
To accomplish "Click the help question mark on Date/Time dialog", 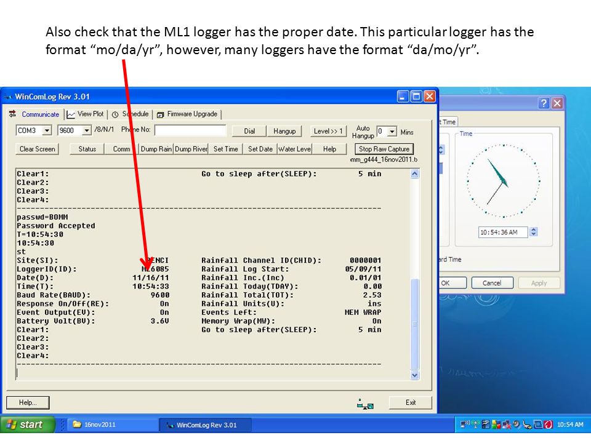I will 543,103.
